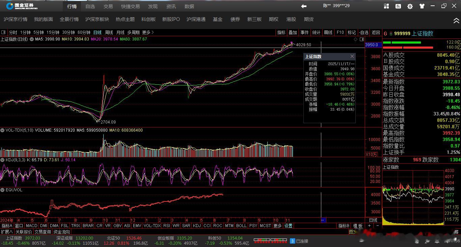Viewport: 461px width, 247px height.
Task: Click the minus zoom button beside 模板
Action: click(377, 226)
